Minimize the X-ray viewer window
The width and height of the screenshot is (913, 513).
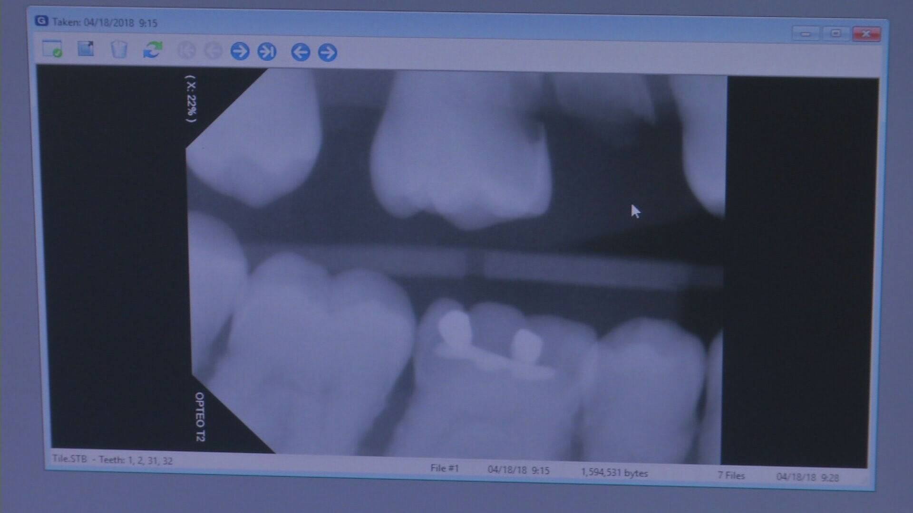pos(806,34)
